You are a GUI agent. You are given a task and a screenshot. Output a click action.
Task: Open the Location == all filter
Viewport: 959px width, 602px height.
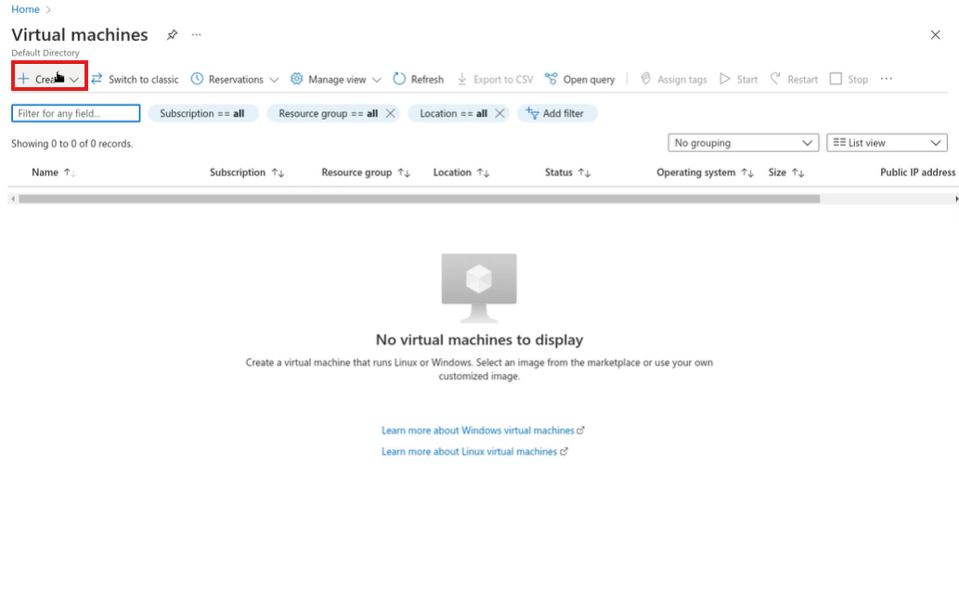(453, 113)
